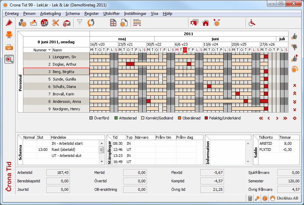The width and height of the screenshot is (304, 205).
Task: Select employee Sunde, Gunilla
Action: tap(56, 79)
